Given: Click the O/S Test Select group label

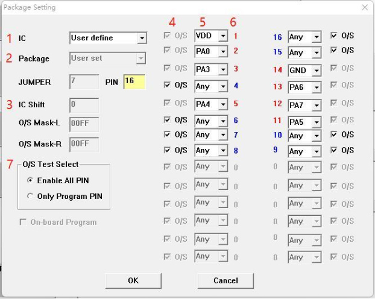Looking at the screenshot, I should click(51, 165).
